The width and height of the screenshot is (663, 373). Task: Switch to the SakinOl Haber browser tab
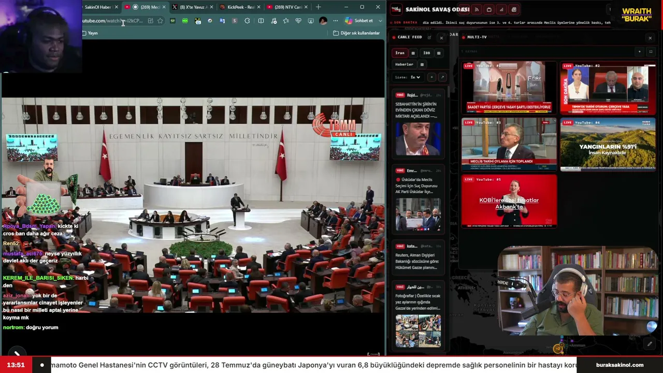pyautogui.click(x=98, y=7)
